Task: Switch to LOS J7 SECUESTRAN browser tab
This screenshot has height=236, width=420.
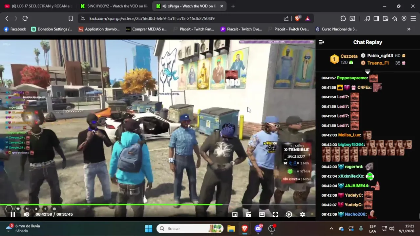Action: point(38,6)
